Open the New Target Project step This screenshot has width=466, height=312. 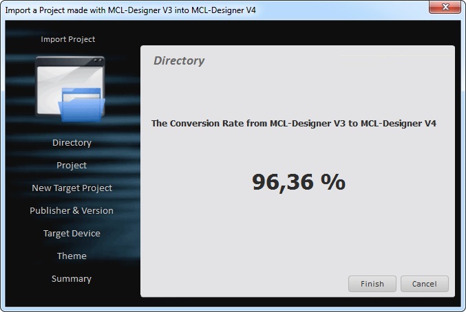(x=72, y=188)
